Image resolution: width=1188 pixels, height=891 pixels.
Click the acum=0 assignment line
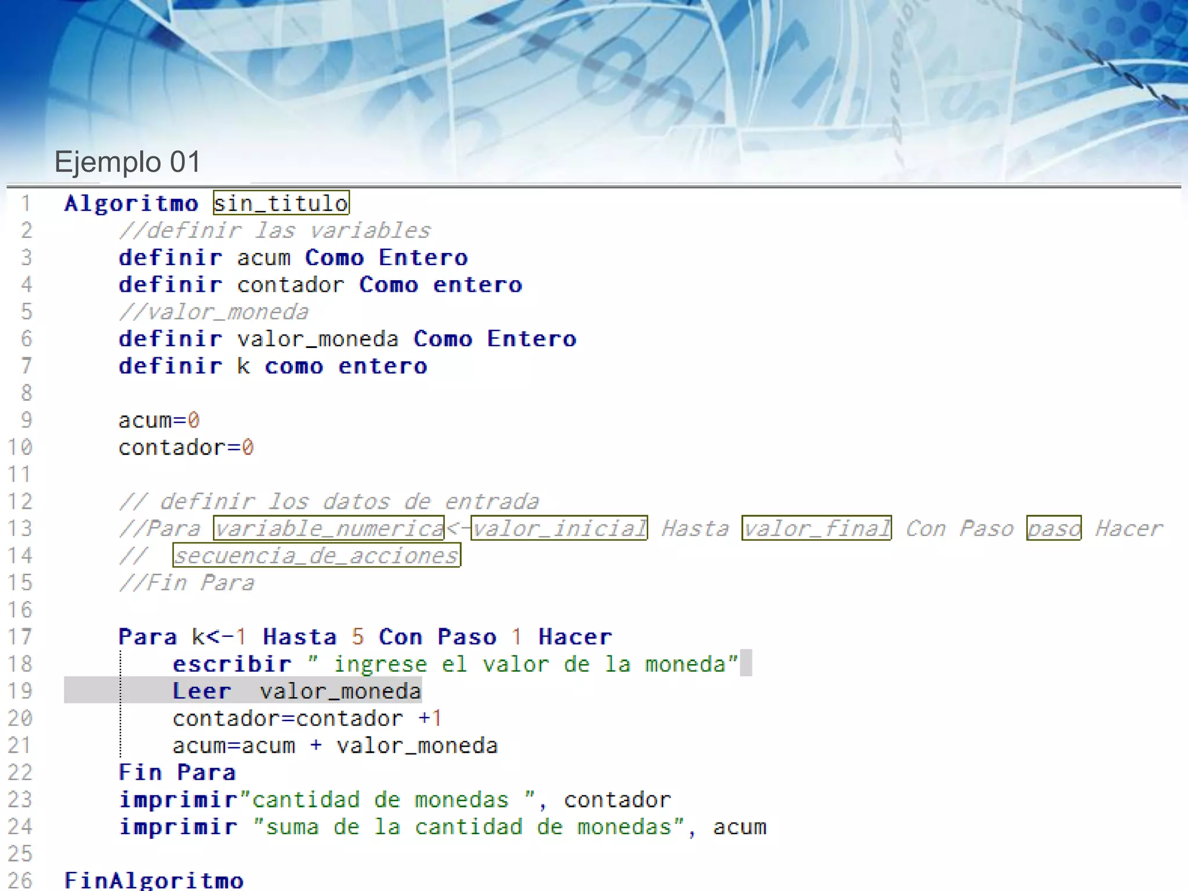click(159, 420)
